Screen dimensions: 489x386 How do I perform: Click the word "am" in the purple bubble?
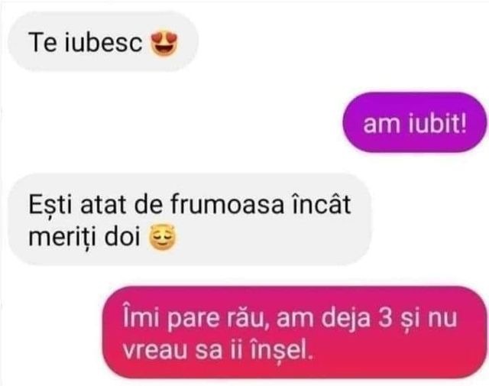pos(382,125)
